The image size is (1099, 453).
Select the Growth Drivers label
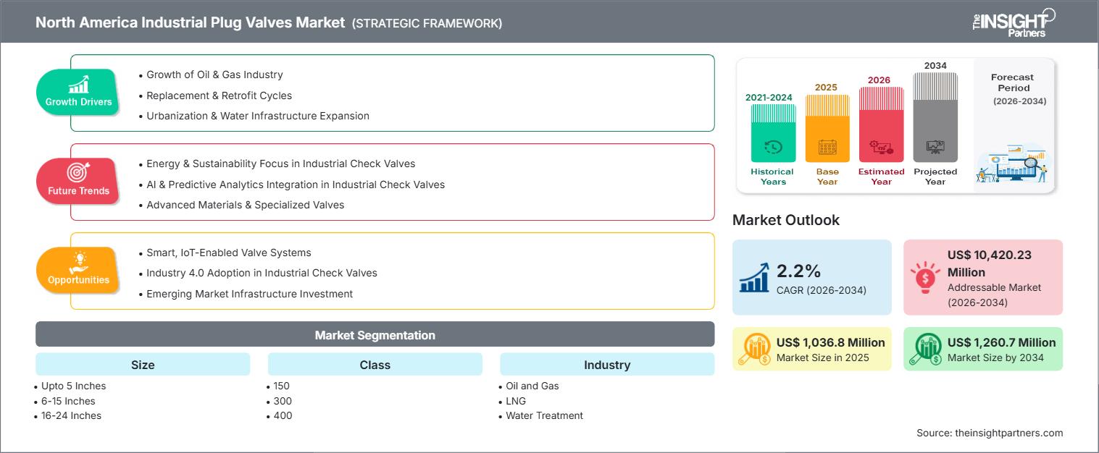(x=78, y=102)
